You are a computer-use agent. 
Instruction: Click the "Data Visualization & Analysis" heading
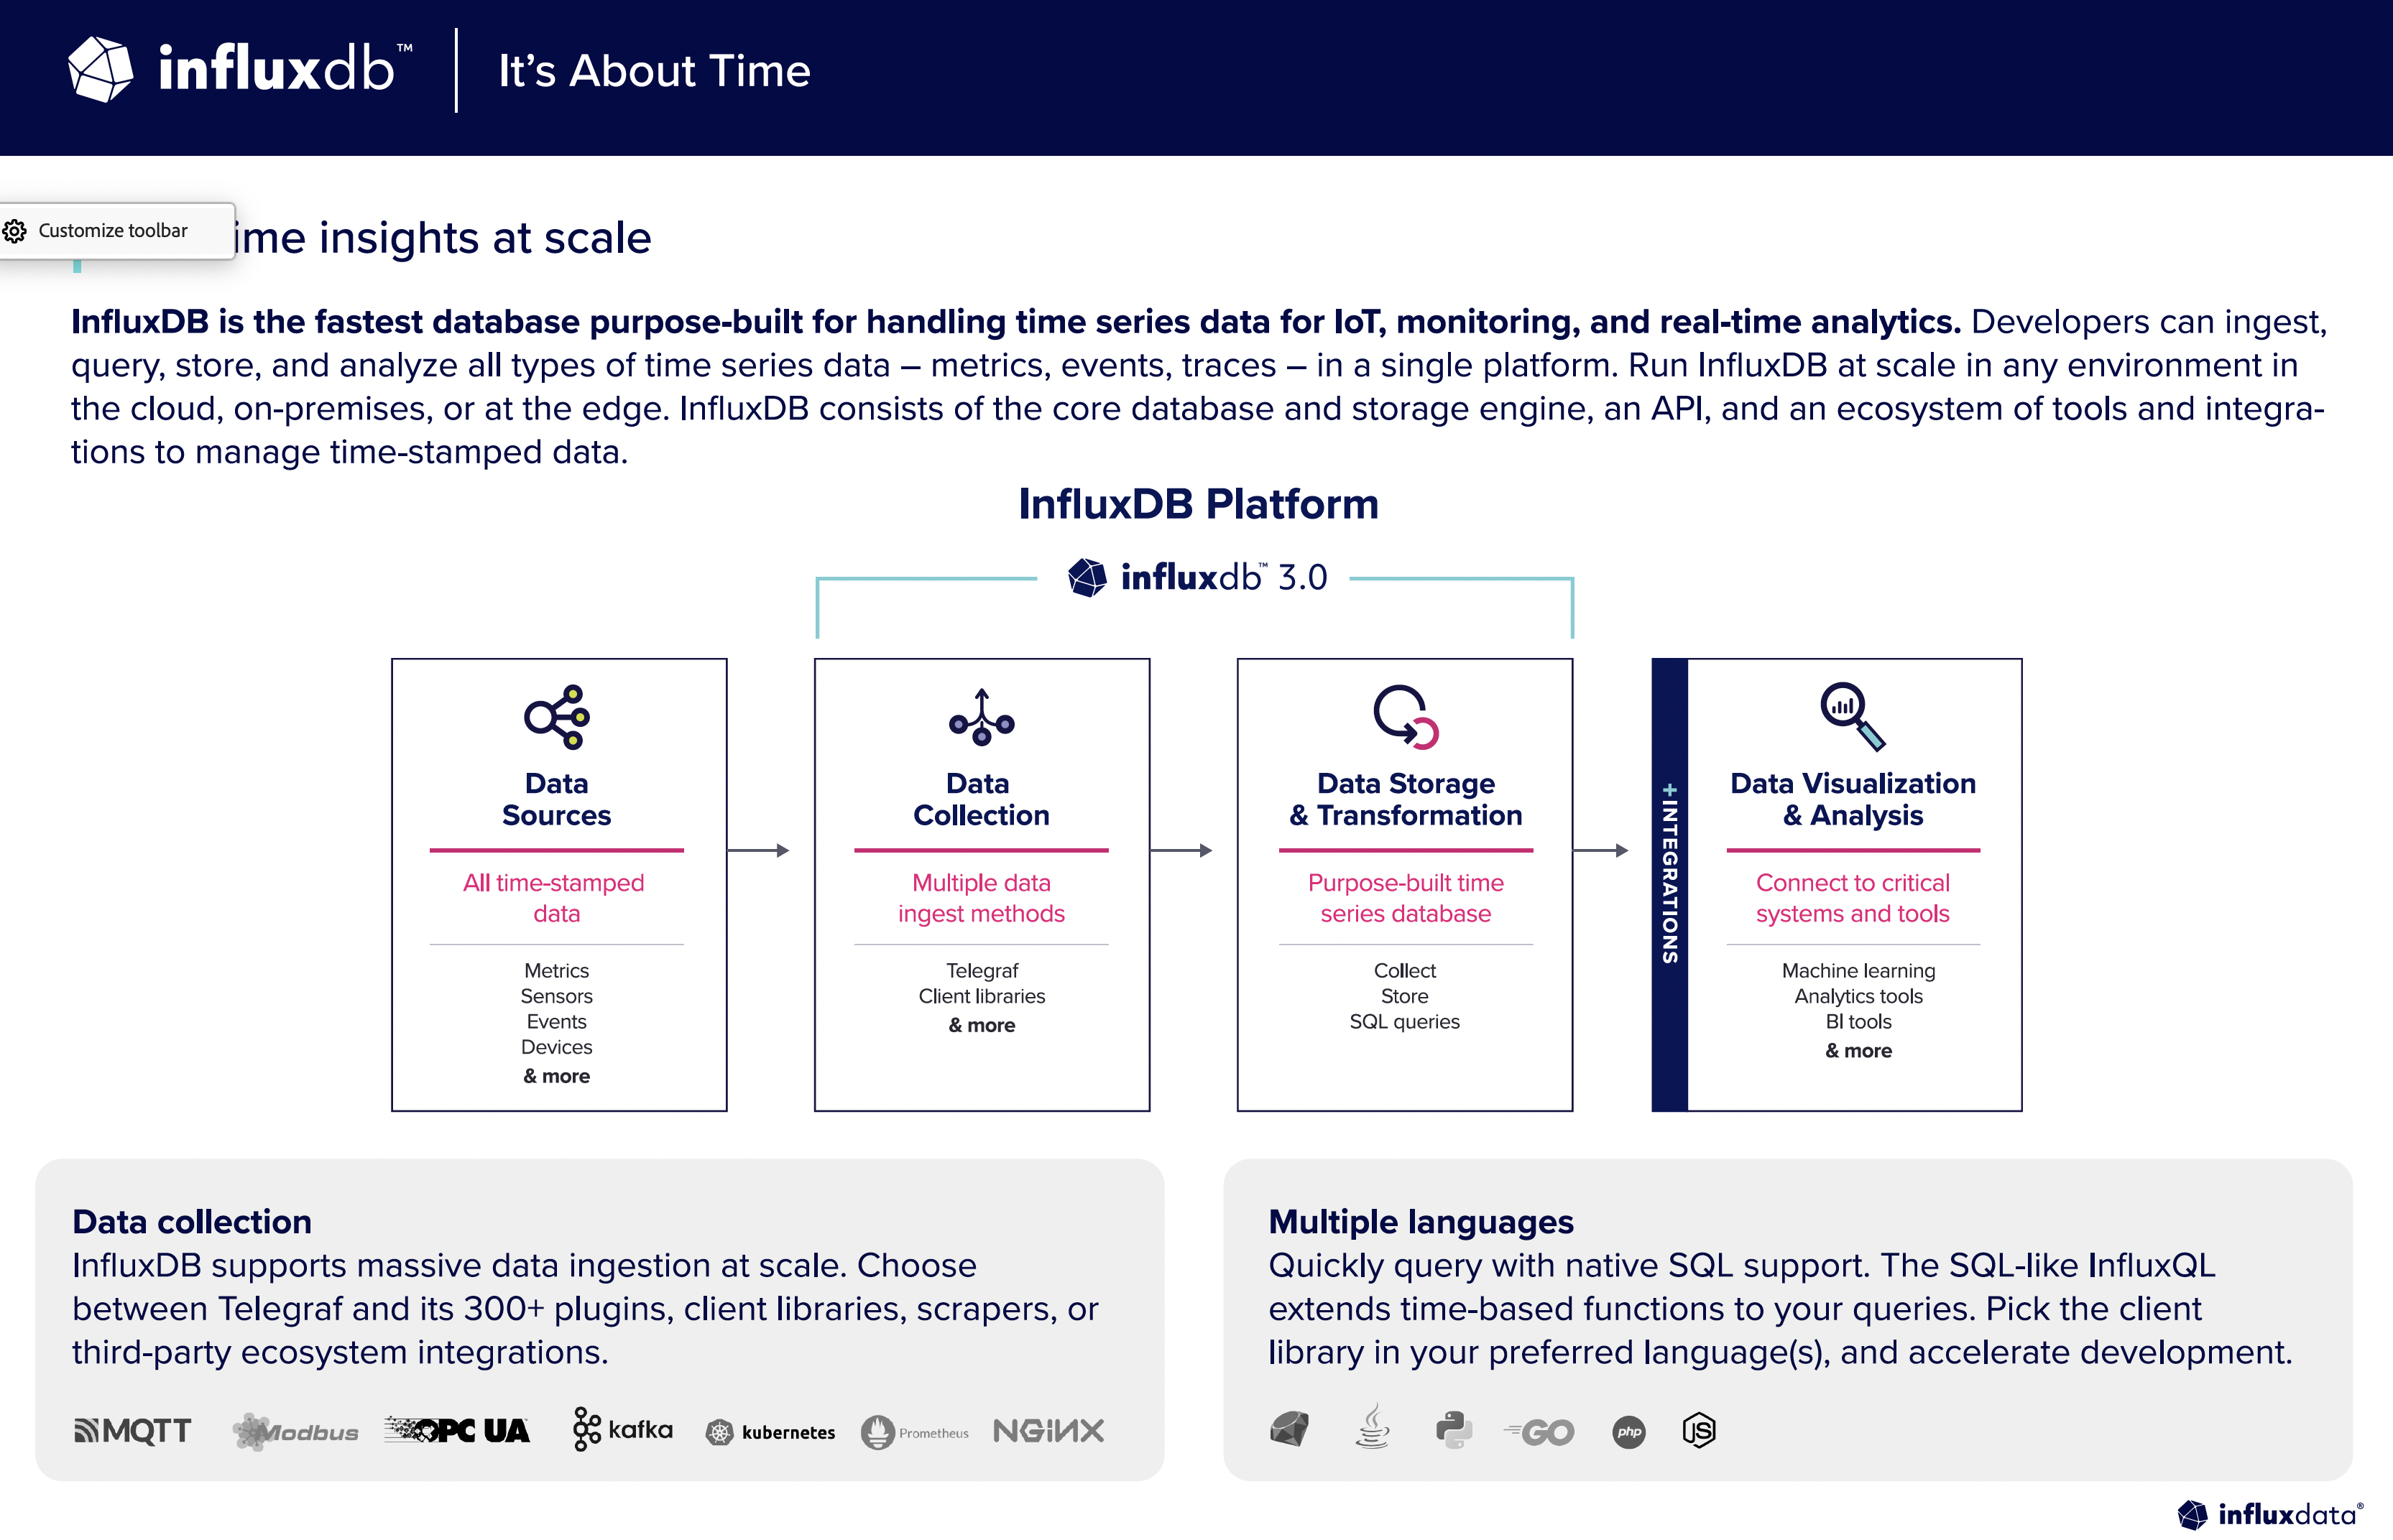(x=1853, y=799)
